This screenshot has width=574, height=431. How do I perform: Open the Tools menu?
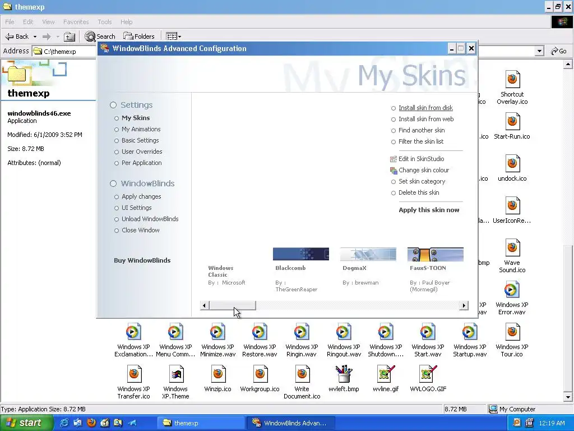[105, 22]
